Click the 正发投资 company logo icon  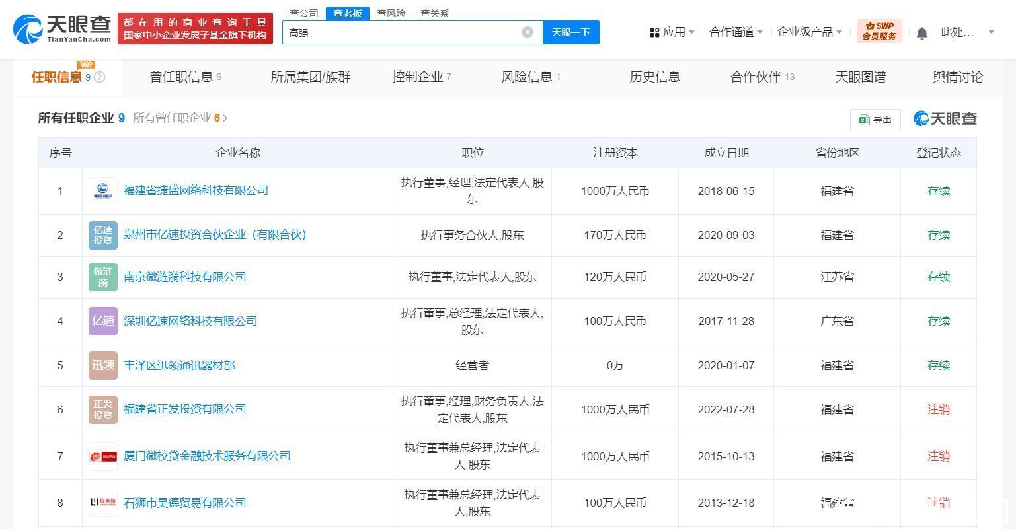[103, 409]
